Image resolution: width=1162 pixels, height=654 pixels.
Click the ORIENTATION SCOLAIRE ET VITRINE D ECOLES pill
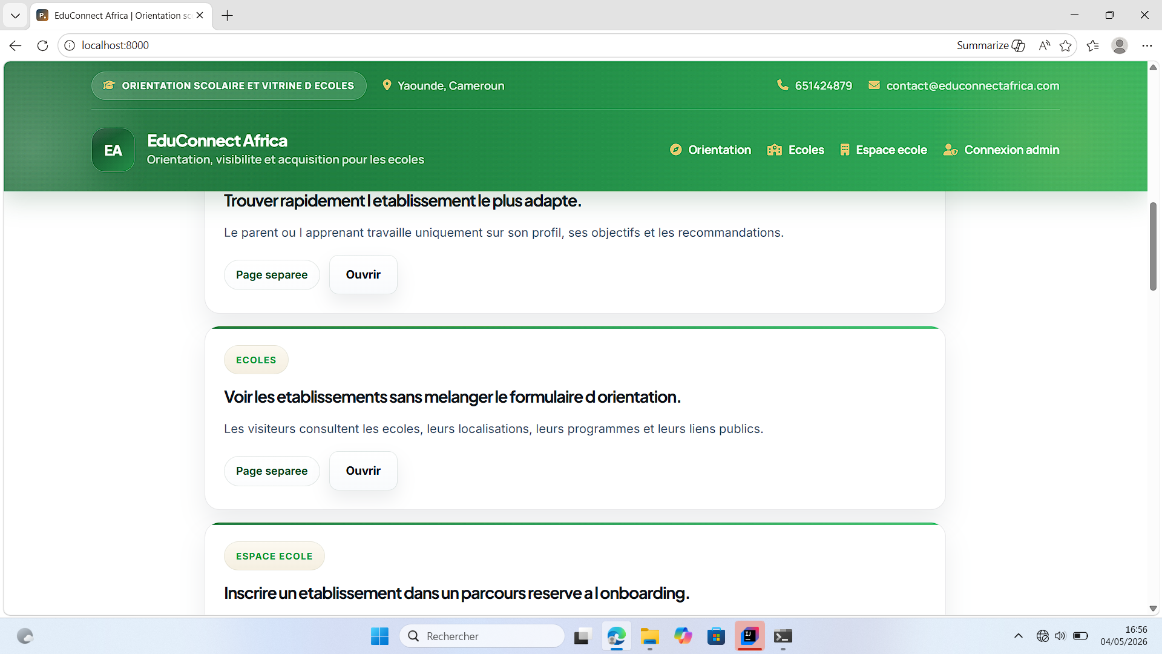click(x=229, y=85)
